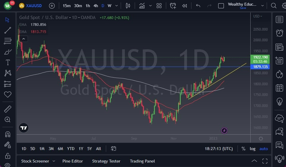The width and height of the screenshot is (286, 167).
Task: Set date range to 6M
Action: coord(60,149)
